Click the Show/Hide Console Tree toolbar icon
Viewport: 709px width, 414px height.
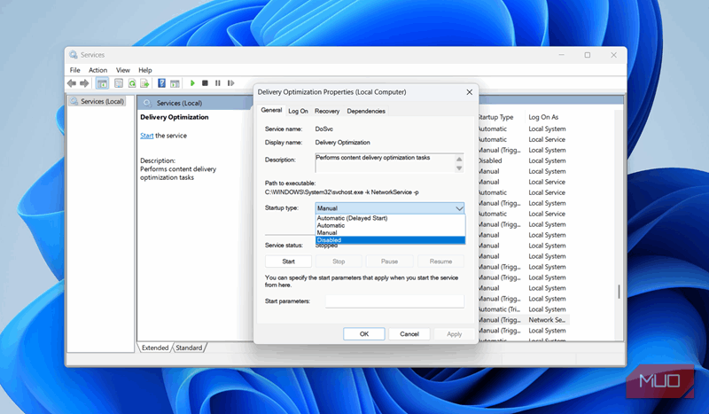tap(102, 83)
